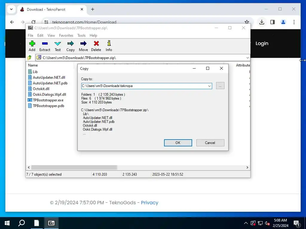This screenshot has height=229, width=306.
Task: Open the File menu
Action: coord(30,35)
